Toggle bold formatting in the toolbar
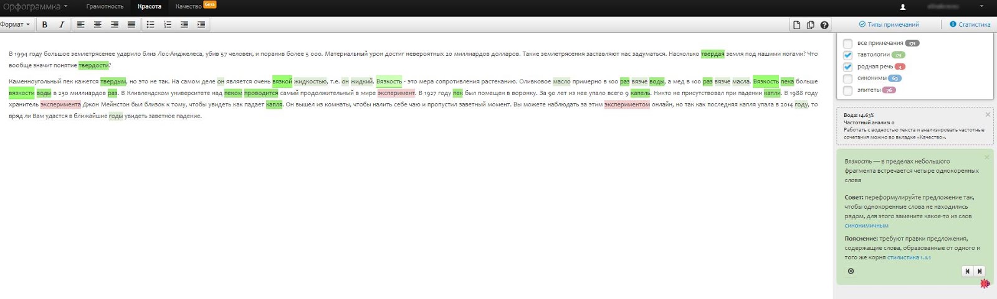997x299 pixels. tap(44, 25)
